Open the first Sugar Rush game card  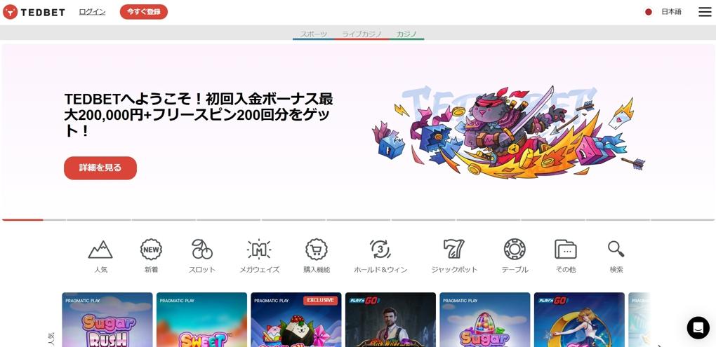coord(107,320)
